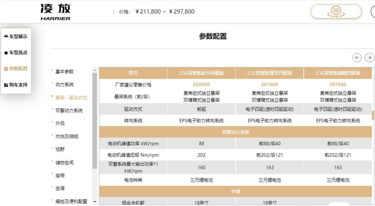Screen dimensions: 375x206
Task: Click the section list scroll-down arrow
Action: [x=95, y=202]
